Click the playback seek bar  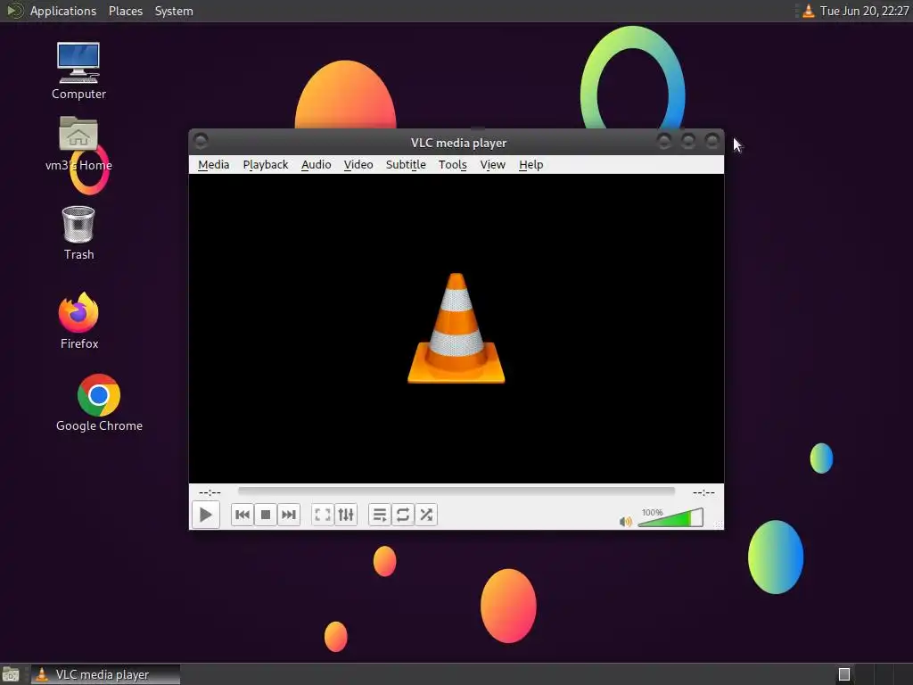[456, 491]
